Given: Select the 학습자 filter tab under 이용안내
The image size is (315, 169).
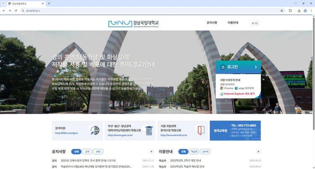Looking at the screenshot, I should point(194,151).
